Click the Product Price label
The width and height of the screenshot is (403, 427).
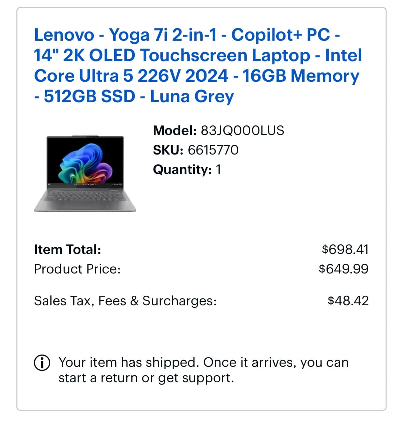tap(77, 269)
